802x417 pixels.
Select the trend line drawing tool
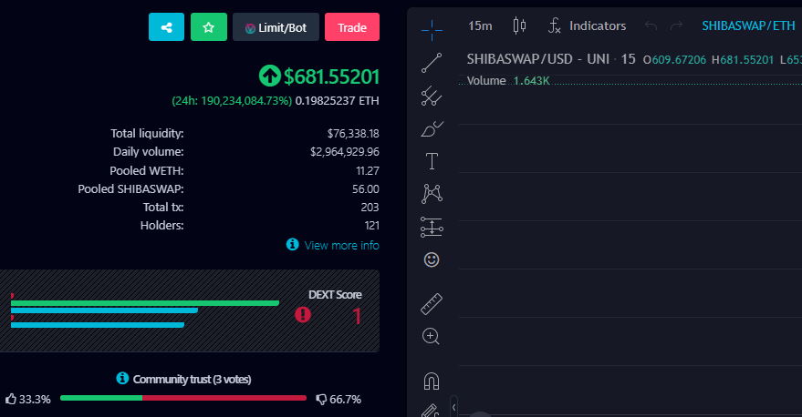[432, 63]
